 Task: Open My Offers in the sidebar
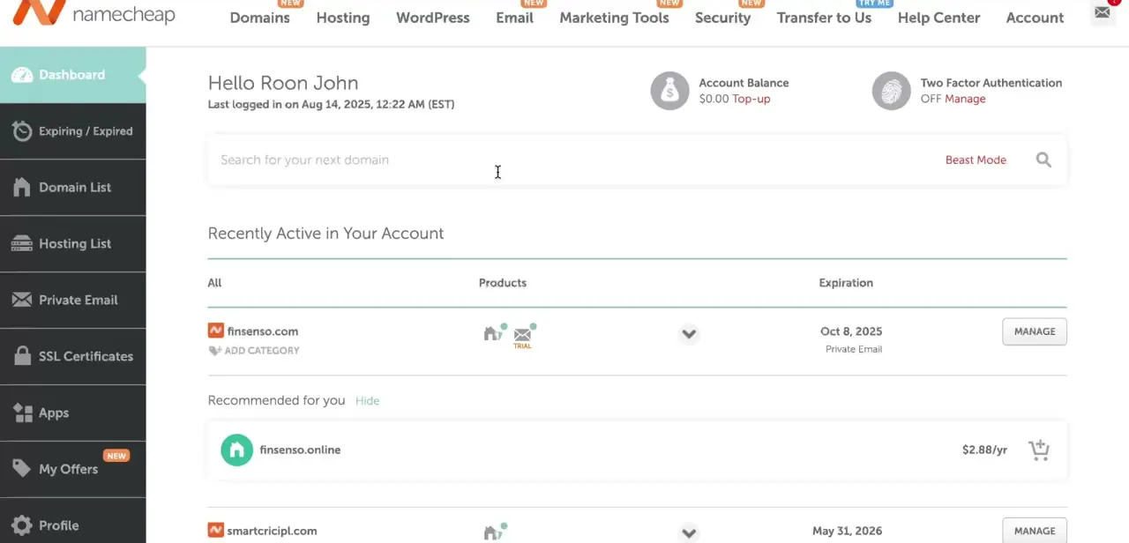click(73, 470)
